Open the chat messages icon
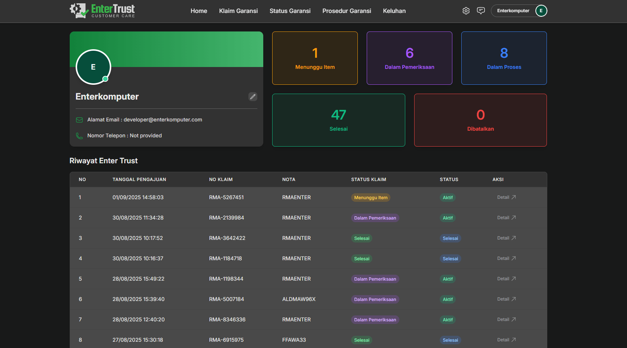Image resolution: width=627 pixels, height=348 pixels. pos(481,11)
